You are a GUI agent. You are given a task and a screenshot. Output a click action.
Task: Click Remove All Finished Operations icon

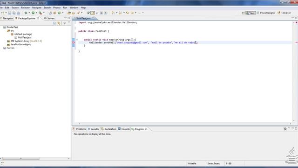point(285,129)
